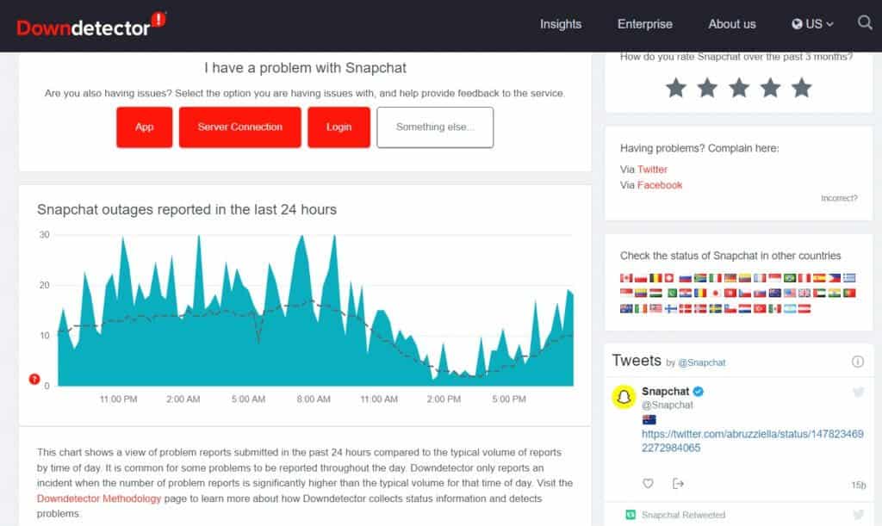Click the Snapchat Retweeted label
This screenshot has height=526, width=882.
click(x=683, y=515)
